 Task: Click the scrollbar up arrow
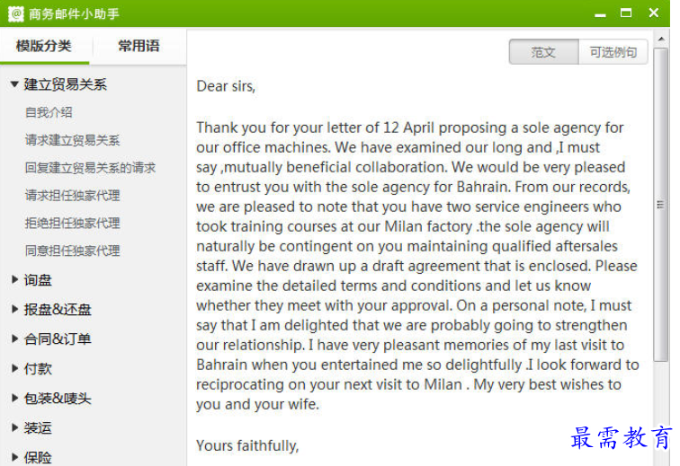pos(661,39)
